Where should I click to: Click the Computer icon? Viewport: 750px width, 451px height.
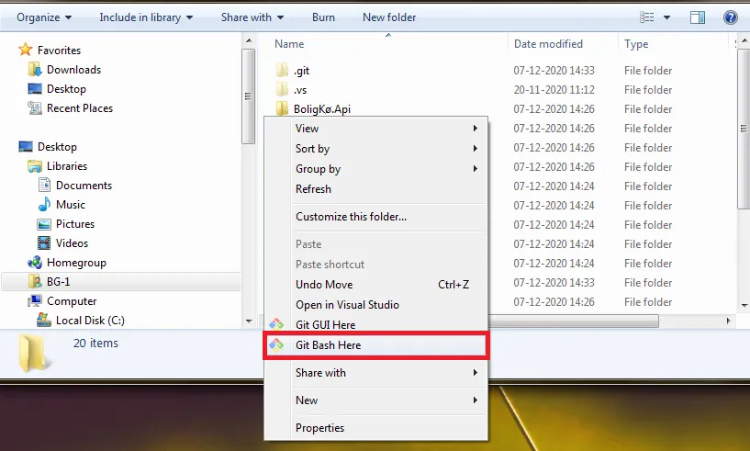tap(35, 300)
